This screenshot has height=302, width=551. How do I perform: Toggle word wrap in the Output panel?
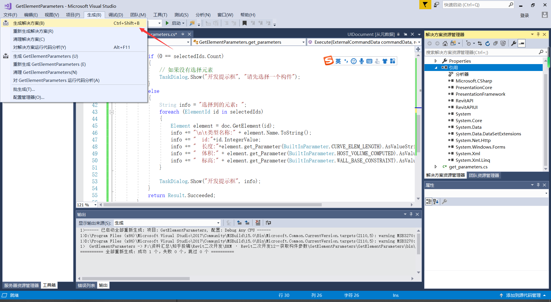pyautogui.click(x=268, y=223)
